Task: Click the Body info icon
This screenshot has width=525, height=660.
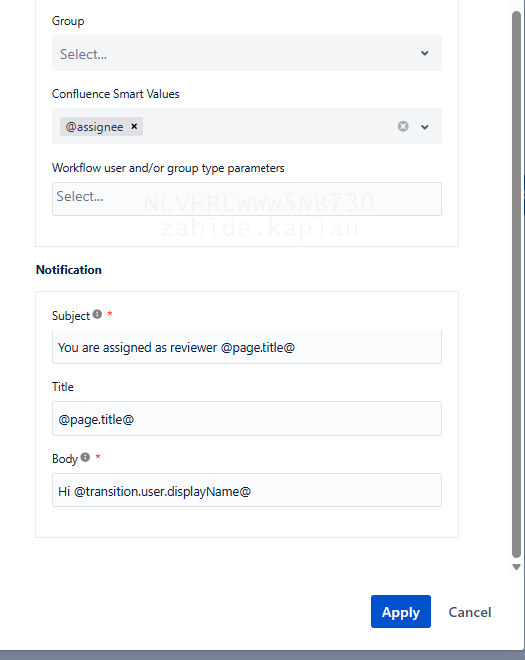Action: (x=85, y=457)
